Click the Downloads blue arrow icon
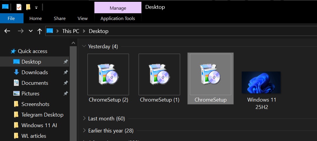The height and width of the screenshot is (141, 317). [x=16, y=72]
